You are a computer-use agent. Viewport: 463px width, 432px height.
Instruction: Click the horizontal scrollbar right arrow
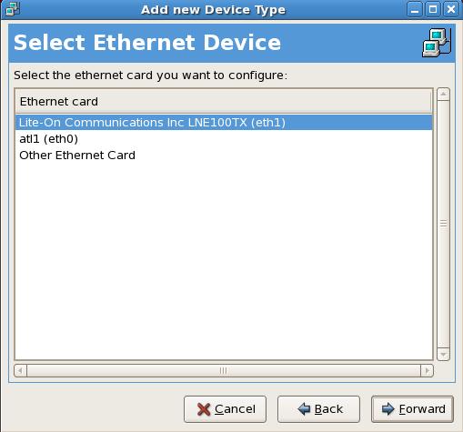pos(427,371)
